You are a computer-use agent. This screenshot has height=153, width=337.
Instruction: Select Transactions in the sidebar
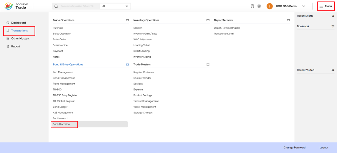[19, 30]
